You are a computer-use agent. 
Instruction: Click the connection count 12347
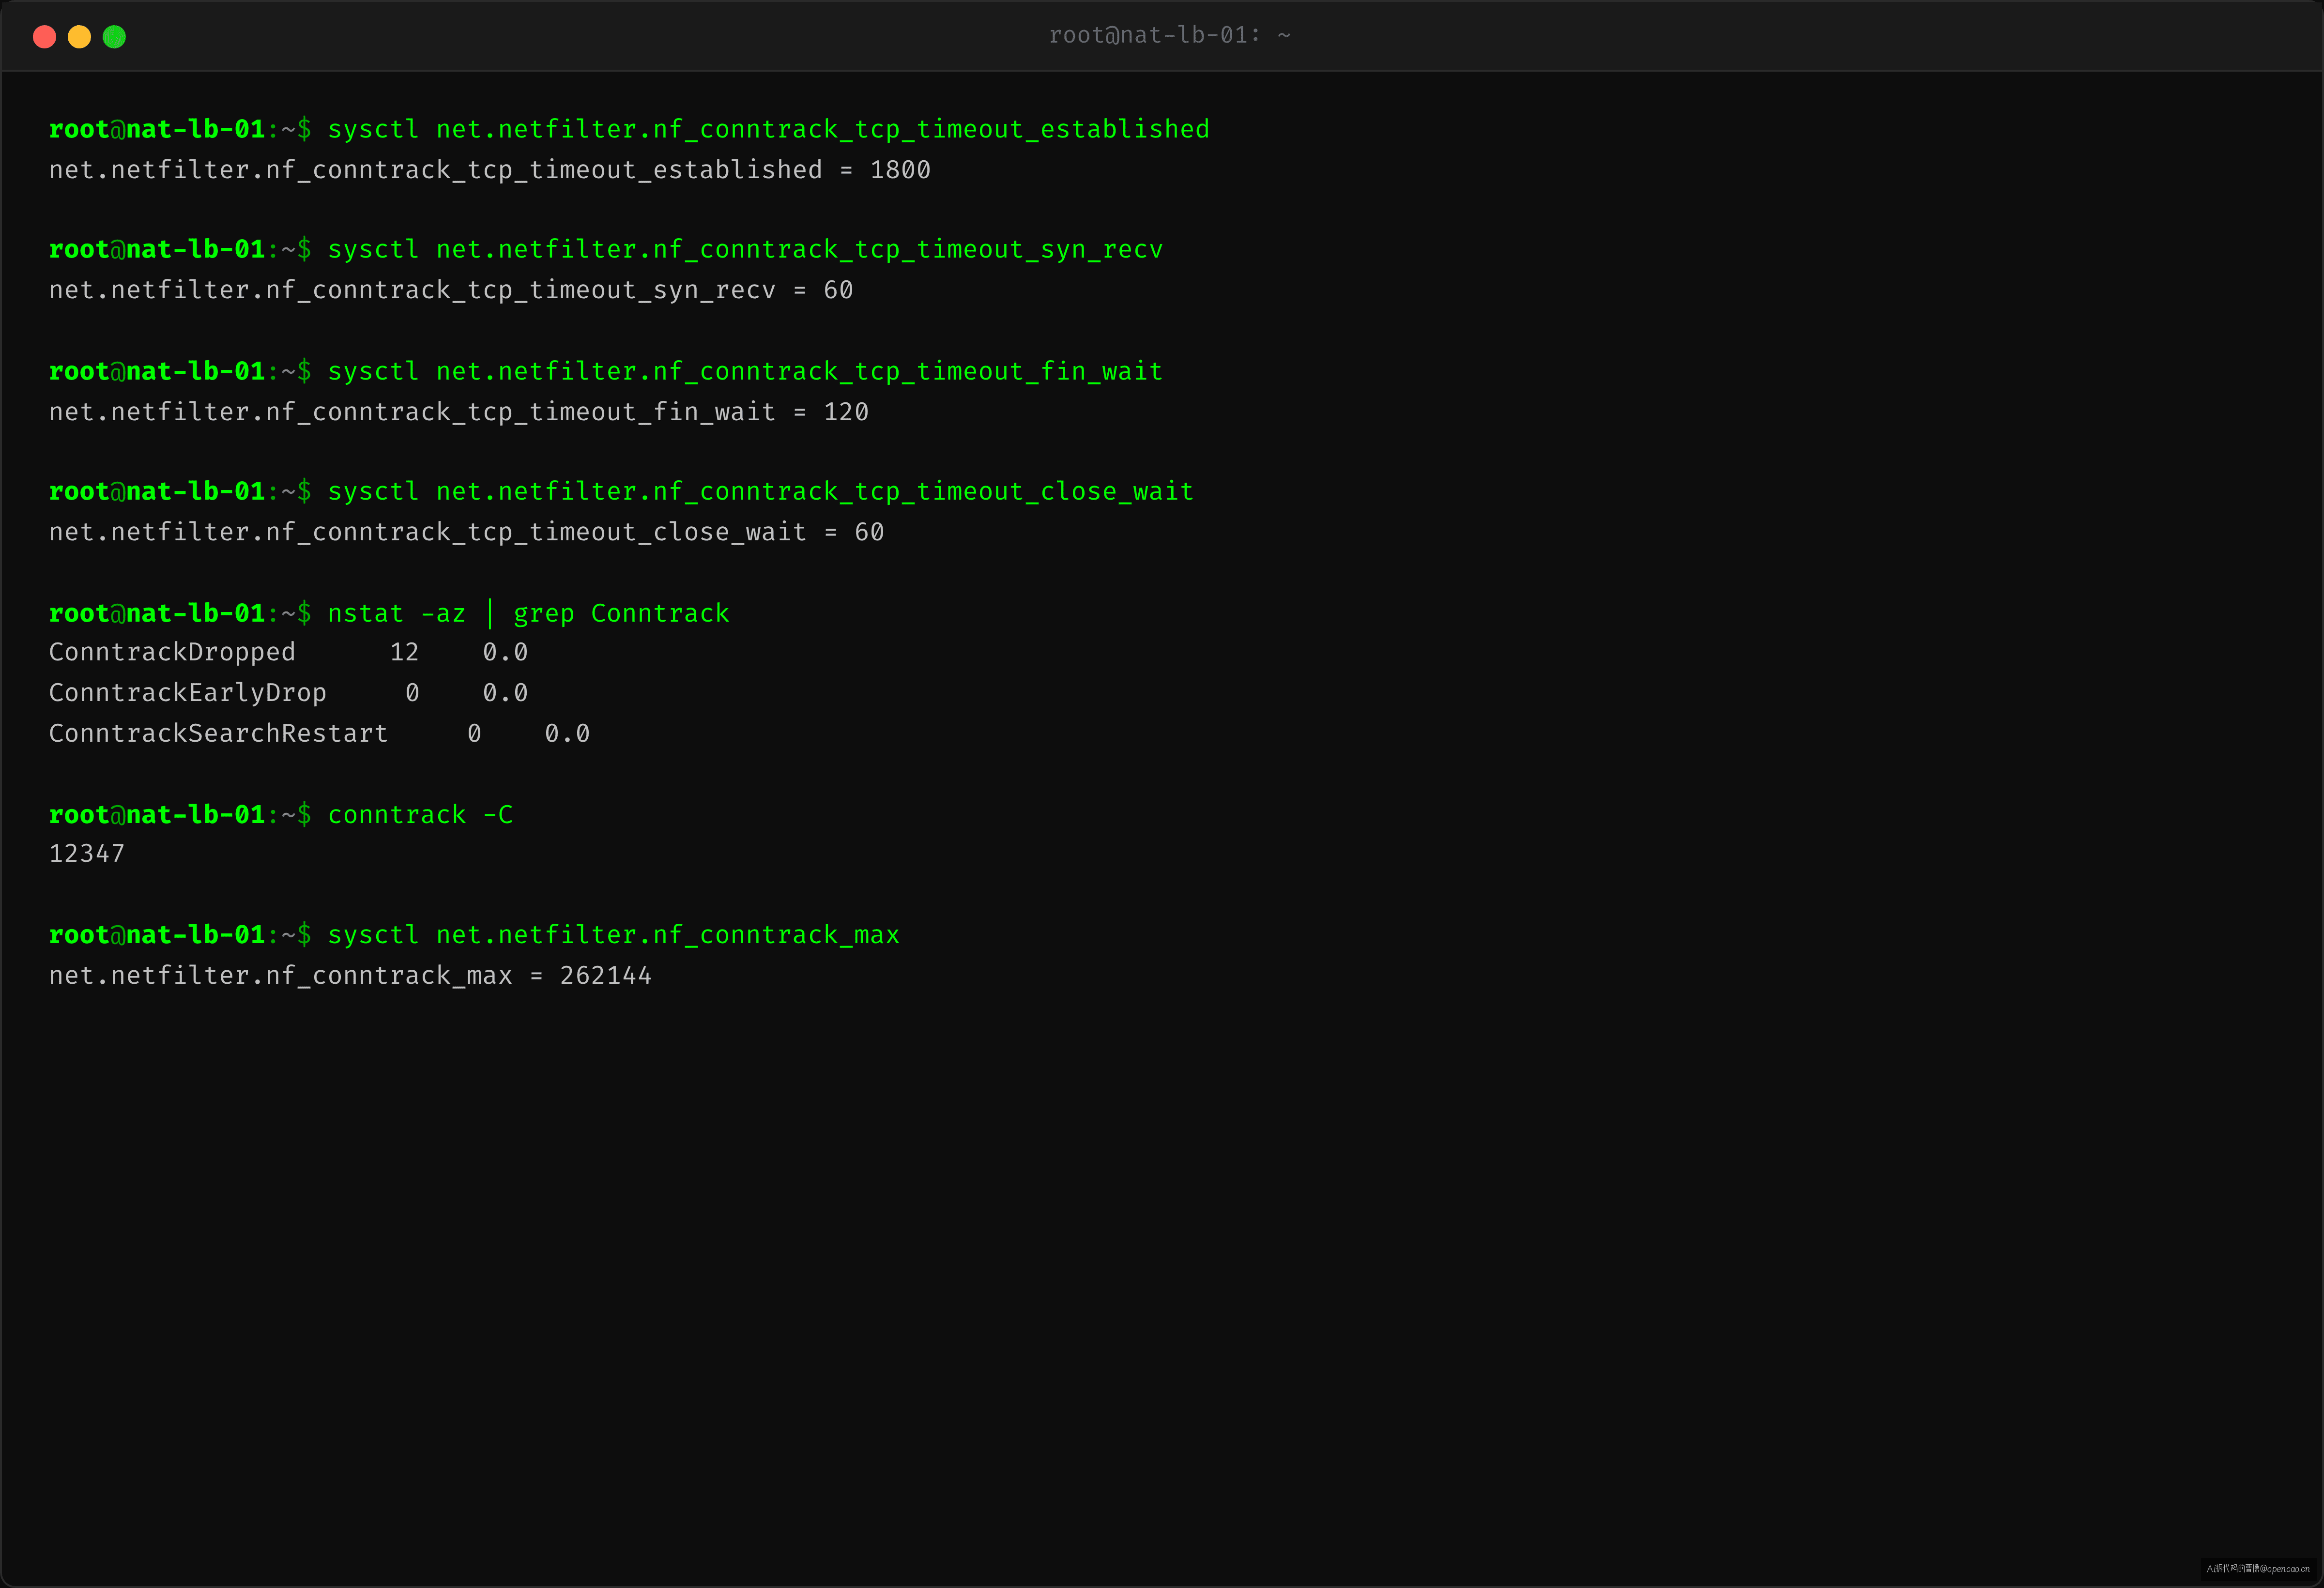click(87, 853)
